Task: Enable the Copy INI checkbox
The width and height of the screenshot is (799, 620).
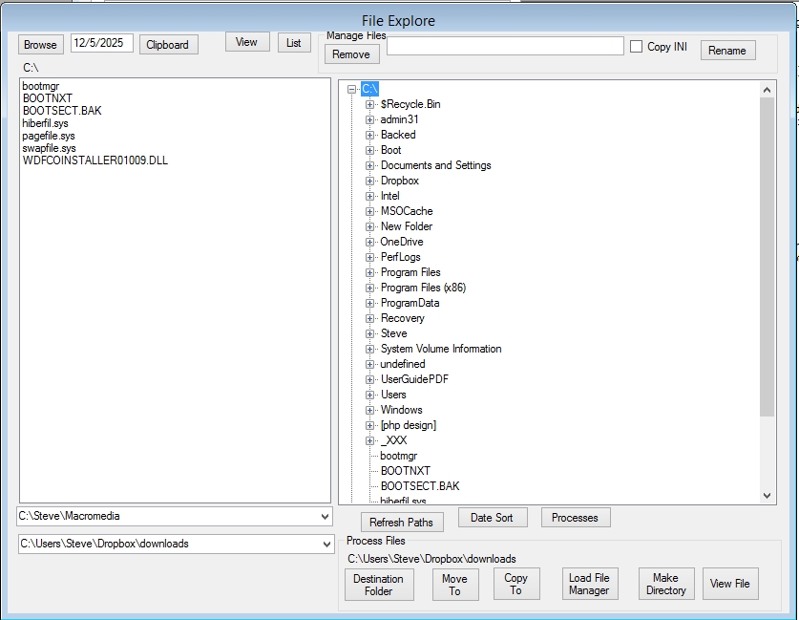Action: 637,47
